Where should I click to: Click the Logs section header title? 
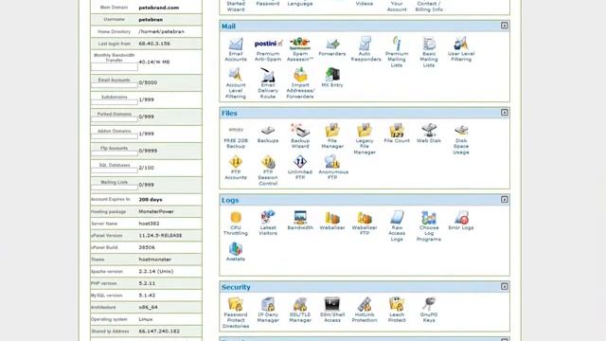(230, 200)
